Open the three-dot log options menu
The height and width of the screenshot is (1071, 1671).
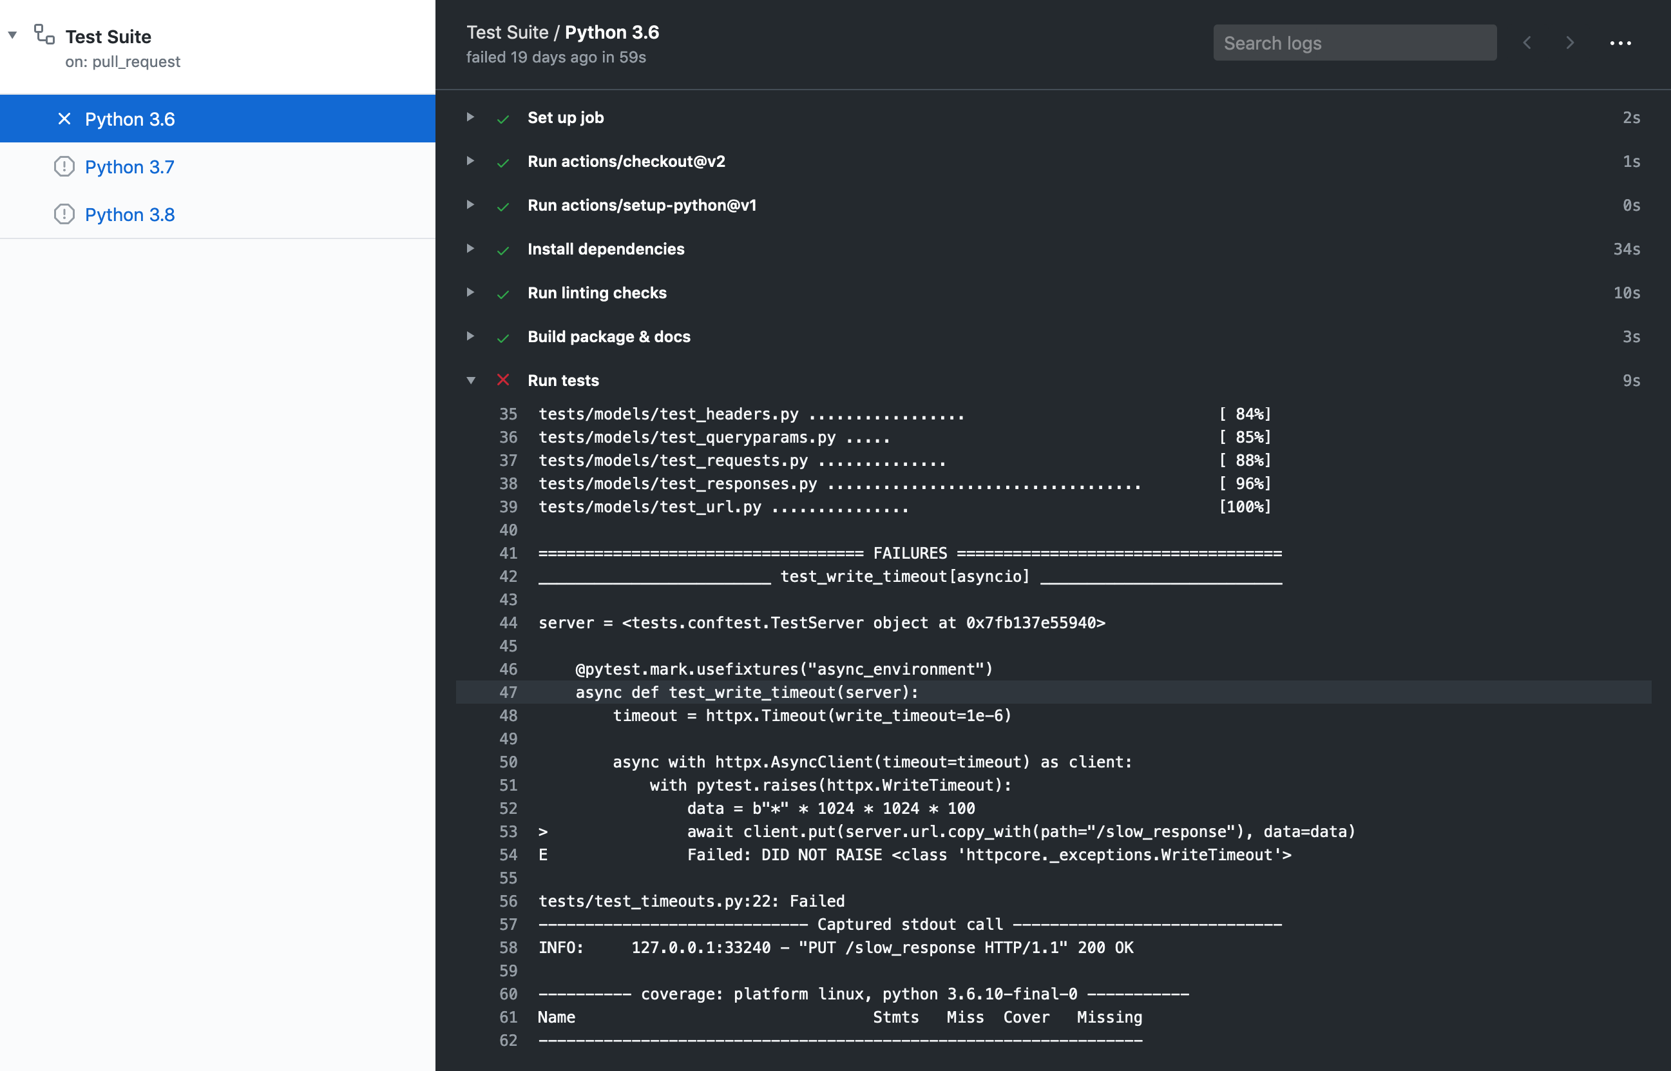coord(1620,43)
